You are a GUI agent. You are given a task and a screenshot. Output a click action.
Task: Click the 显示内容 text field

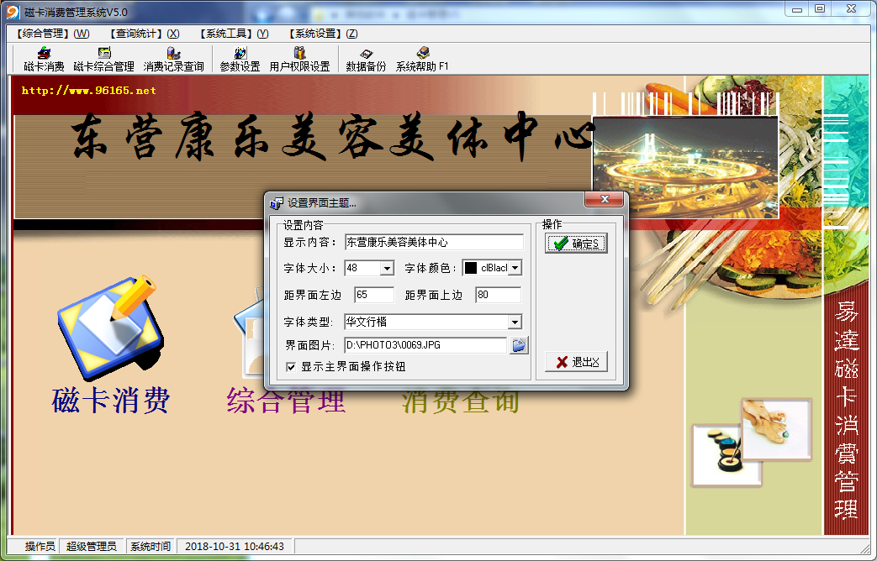click(434, 243)
